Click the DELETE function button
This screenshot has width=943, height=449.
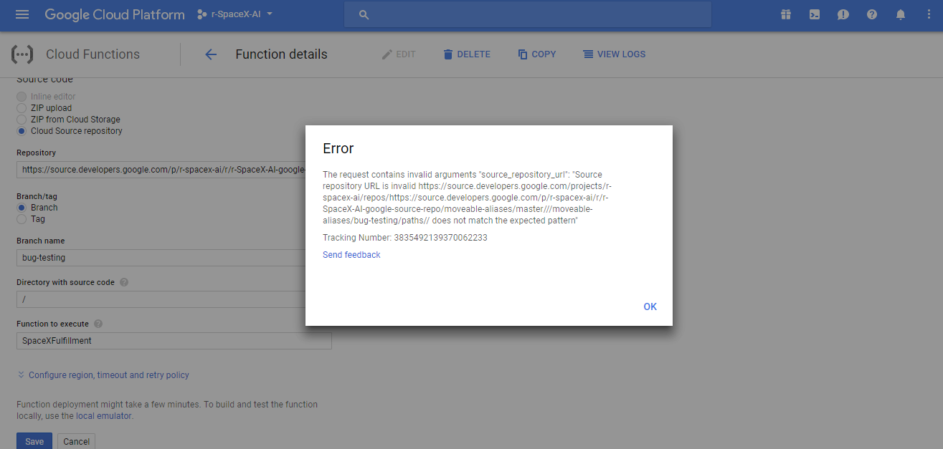pyautogui.click(x=467, y=54)
